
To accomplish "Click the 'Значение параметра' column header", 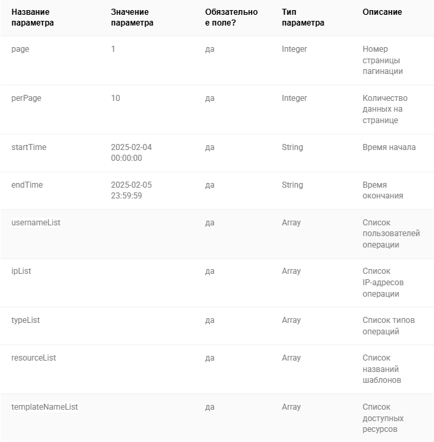I will 132,17.
